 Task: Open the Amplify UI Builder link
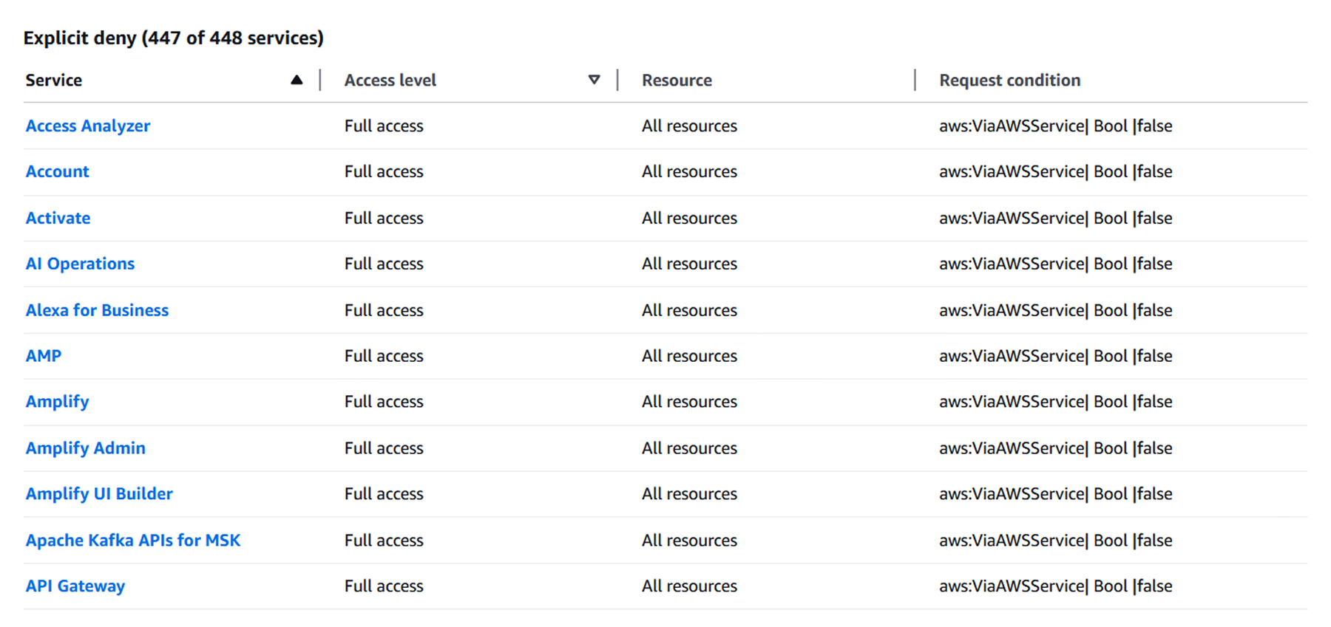[100, 494]
